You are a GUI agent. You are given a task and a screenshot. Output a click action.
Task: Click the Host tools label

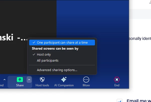(x=42, y=85)
